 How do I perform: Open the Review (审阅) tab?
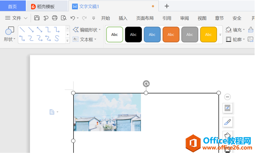(x=184, y=18)
